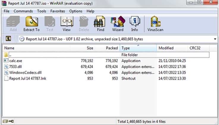Launch the Wizard tool

coord(118,24)
